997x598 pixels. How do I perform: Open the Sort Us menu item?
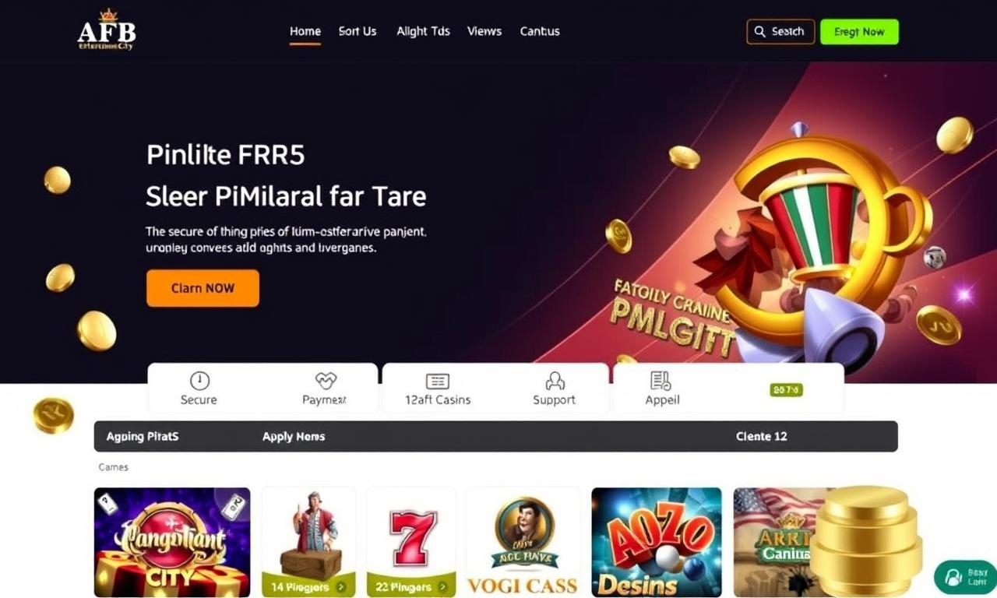click(x=358, y=32)
